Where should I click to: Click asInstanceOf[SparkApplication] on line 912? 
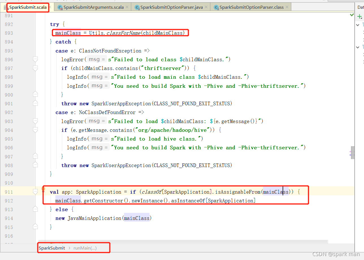coord(213,201)
